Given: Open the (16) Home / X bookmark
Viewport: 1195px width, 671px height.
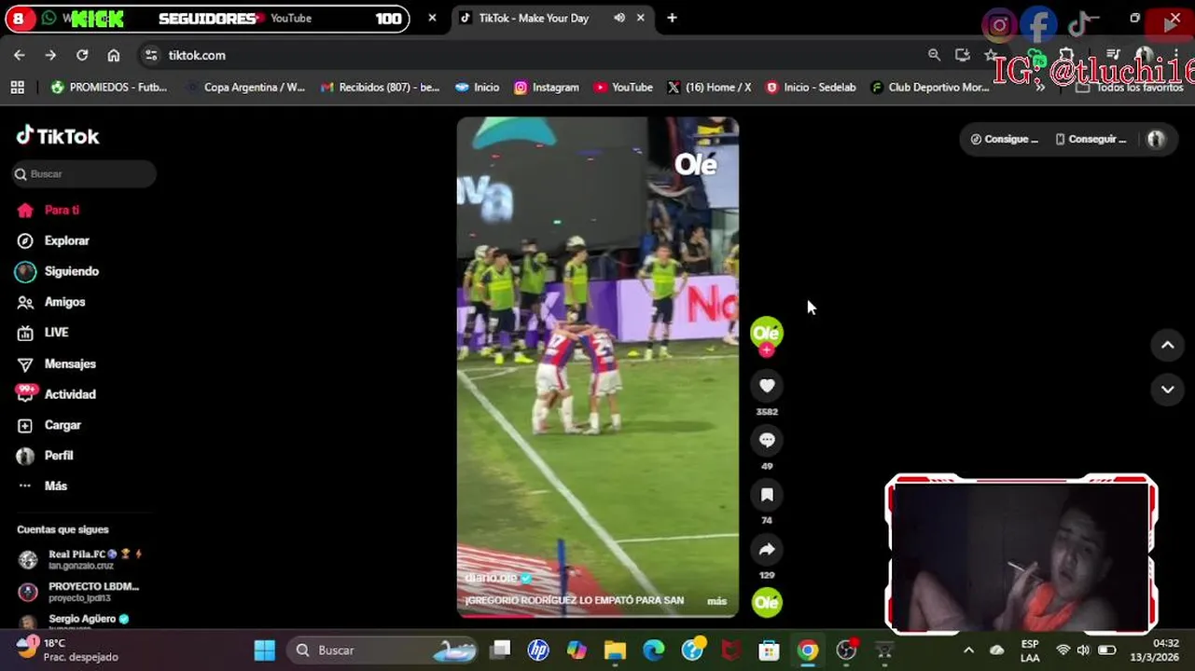Looking at the screenshot, I should 709,87.
